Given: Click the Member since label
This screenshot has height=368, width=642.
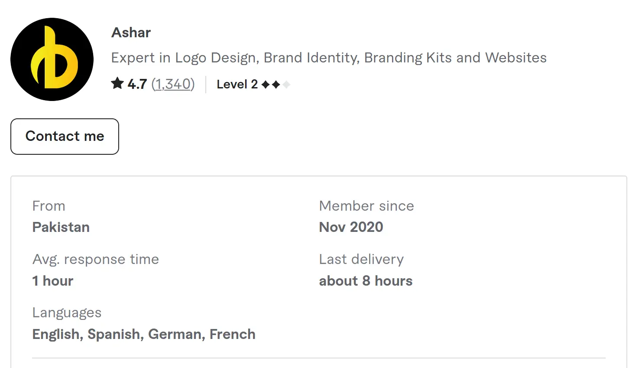Looking at the screenshot, I should click(366, 206).
